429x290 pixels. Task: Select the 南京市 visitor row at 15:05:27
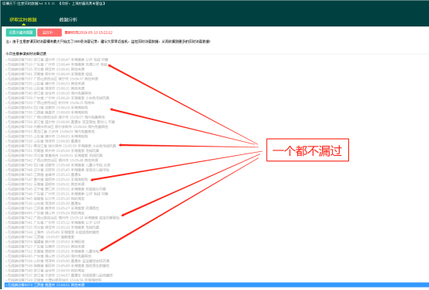tap(53, 209)
